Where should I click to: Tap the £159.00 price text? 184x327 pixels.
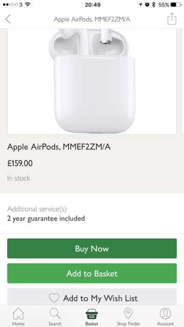point(20,163)
